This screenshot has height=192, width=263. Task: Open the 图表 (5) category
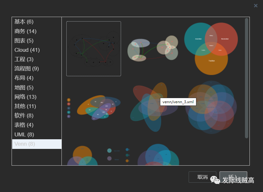pyautogui.click(x=37, y=41)
